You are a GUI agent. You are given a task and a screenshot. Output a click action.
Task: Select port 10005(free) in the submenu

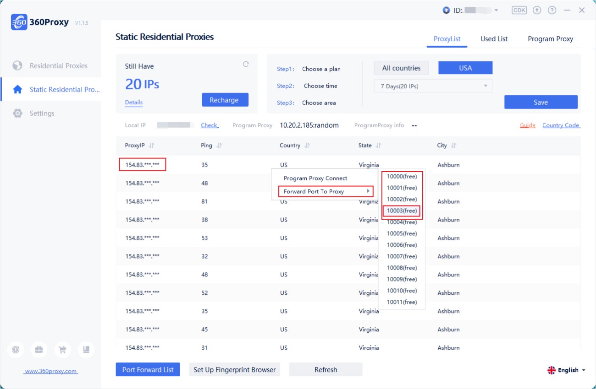[402, 233]
